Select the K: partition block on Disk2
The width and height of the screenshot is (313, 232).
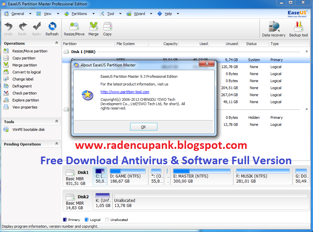(x=103, y=201)
